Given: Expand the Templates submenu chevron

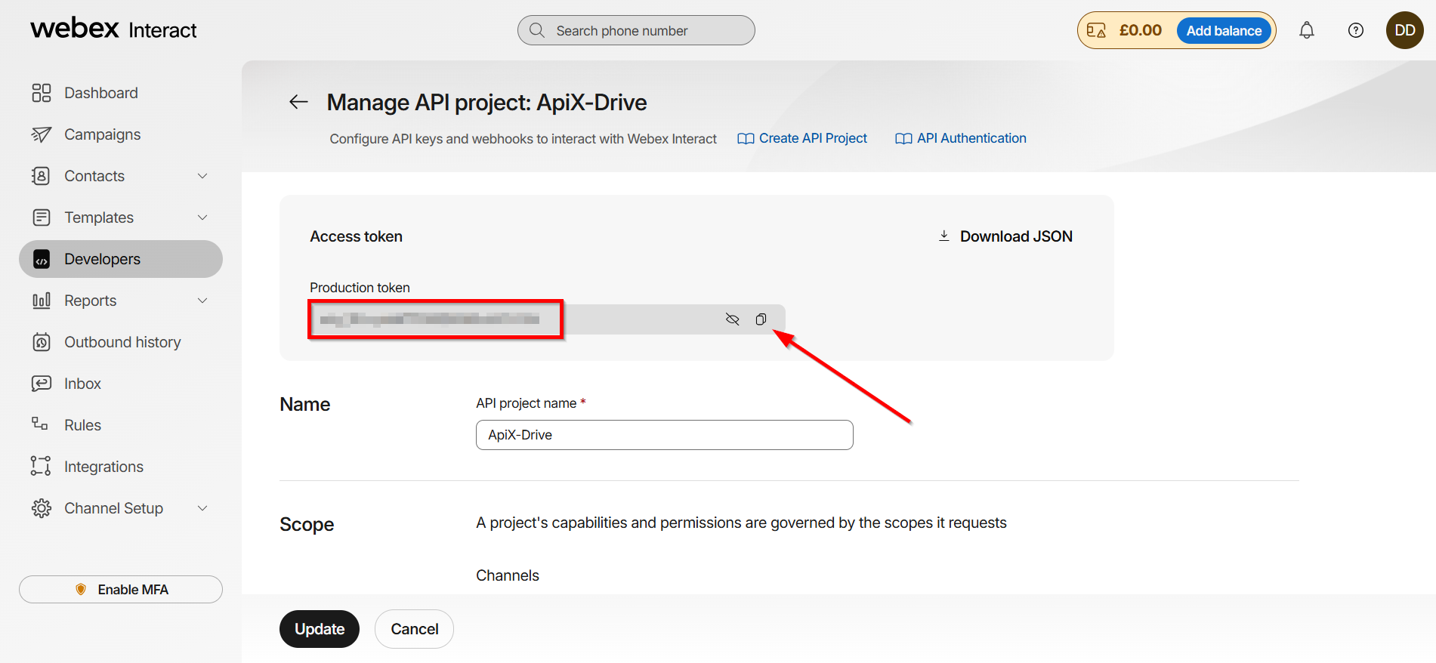Looking at the screenshot, I should (202, 217).
